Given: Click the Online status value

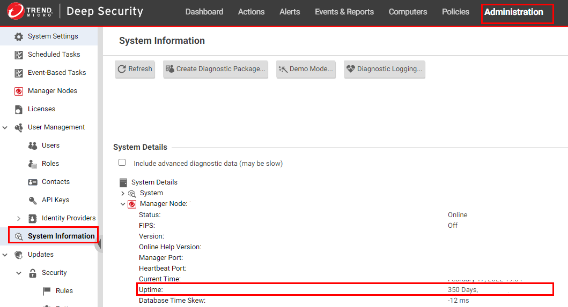Looking at the screenshot, I should [x=458, y=215].
